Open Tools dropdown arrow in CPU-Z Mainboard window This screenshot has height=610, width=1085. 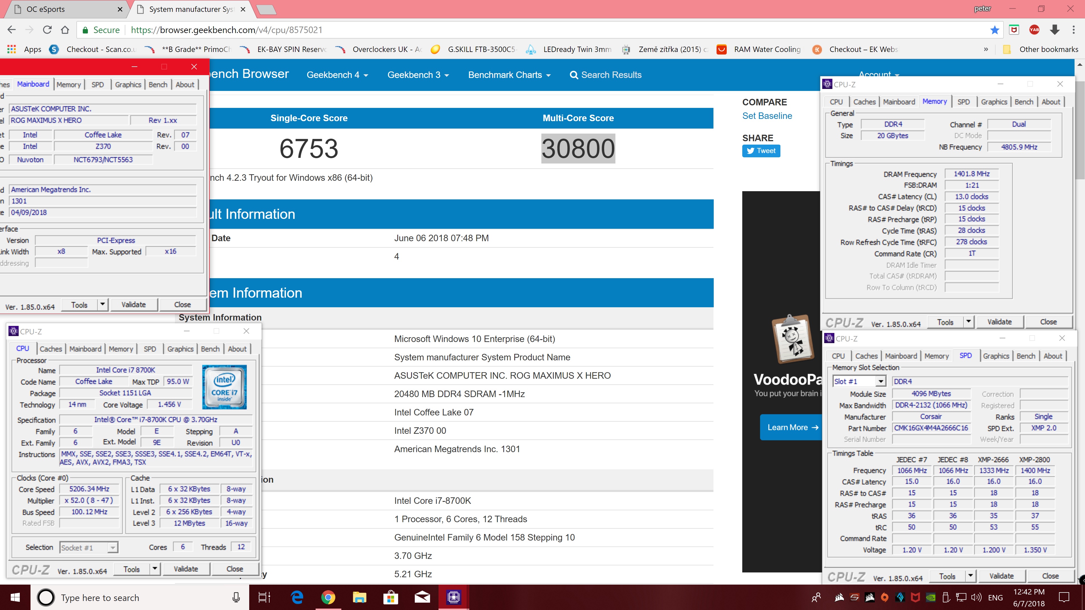[102, 304]
